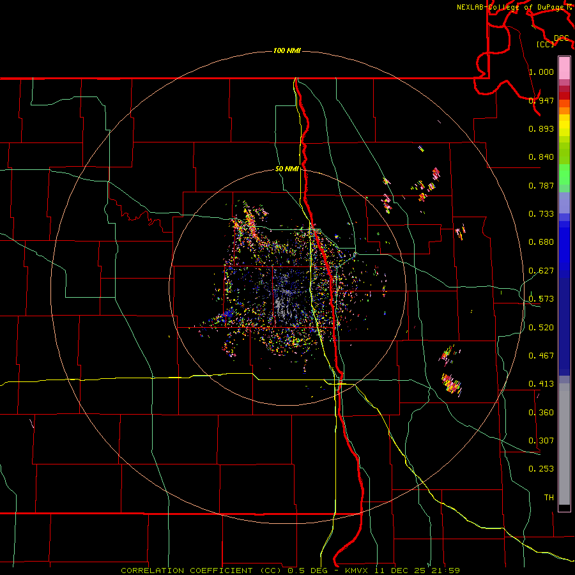
Task: Click the 0.733 legend value
Action: 541,214
